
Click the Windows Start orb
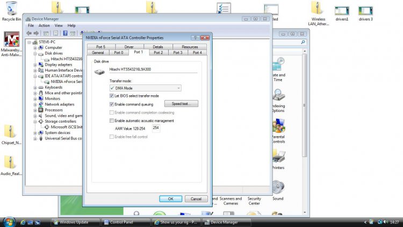coord(9,222)
